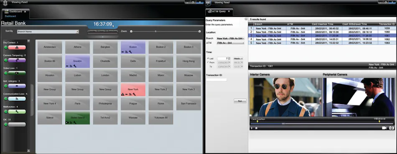The height and width of the screenshot is (154, 397).
Task: Click the Communication Loss filter pill
Action: [17, 99]
